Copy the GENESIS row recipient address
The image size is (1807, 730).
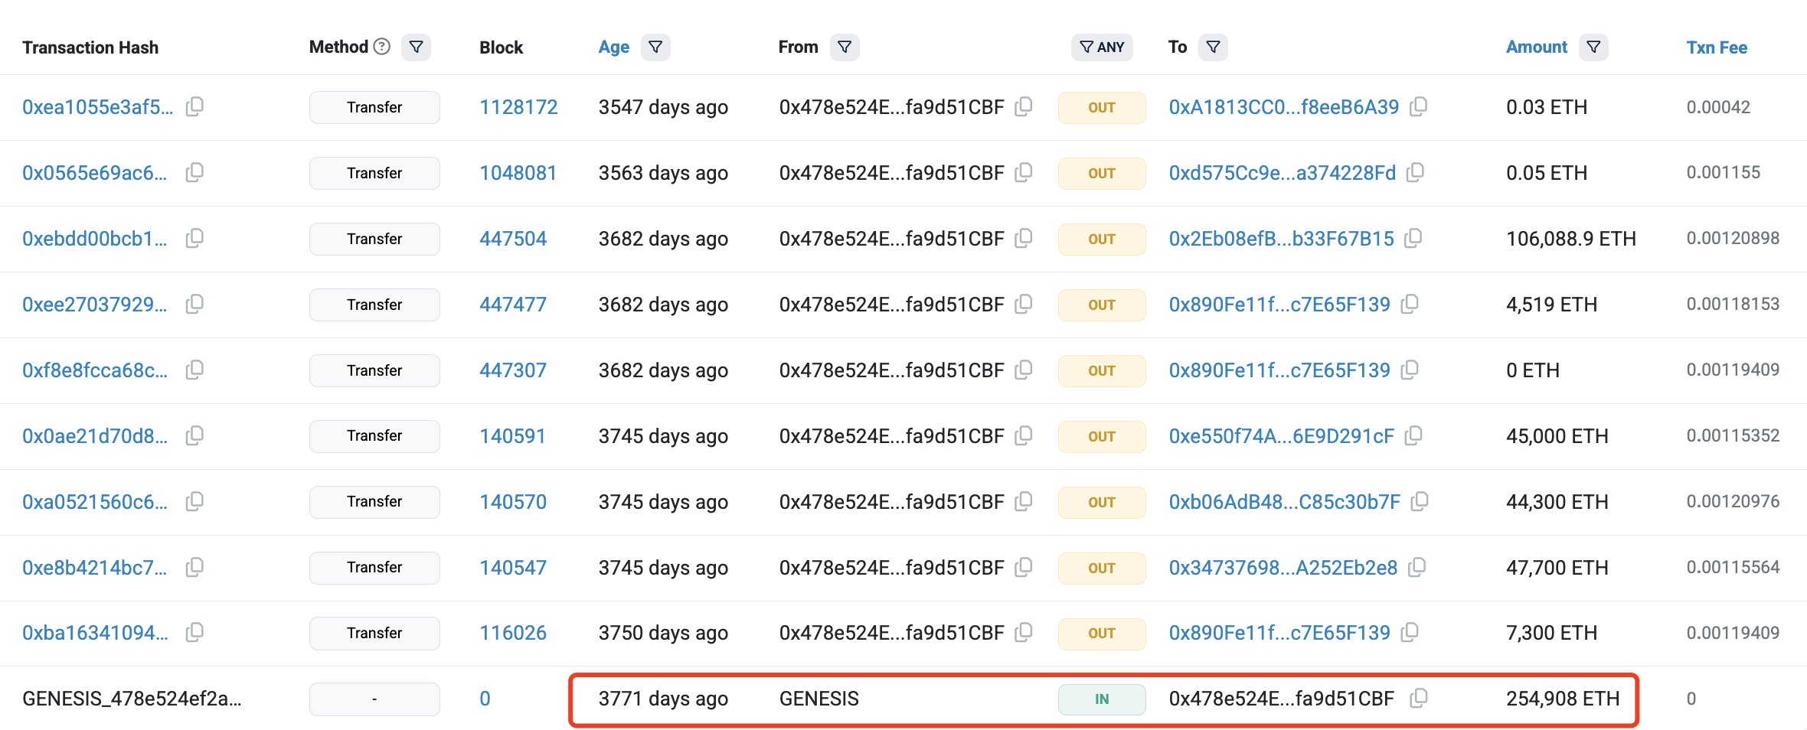pyautogui.click(x=1420, y=698)
